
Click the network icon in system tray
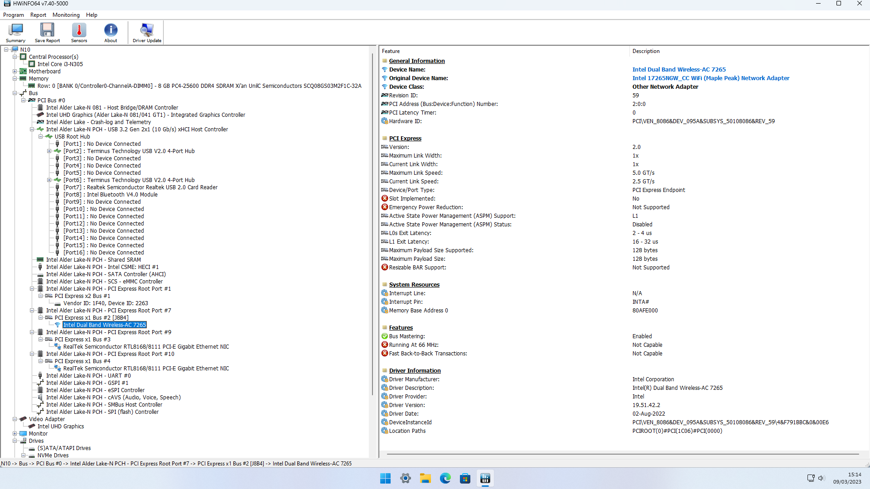coord(811,478)
